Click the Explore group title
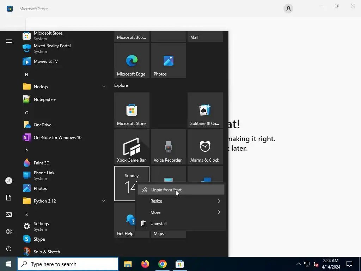The height and width of the screenshot is (271, 361). click(121, 85)
